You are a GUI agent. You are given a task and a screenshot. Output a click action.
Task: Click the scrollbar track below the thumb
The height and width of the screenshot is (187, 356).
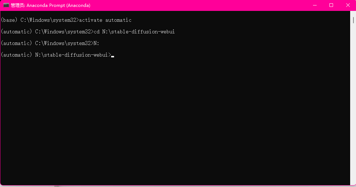coord(353,104)
